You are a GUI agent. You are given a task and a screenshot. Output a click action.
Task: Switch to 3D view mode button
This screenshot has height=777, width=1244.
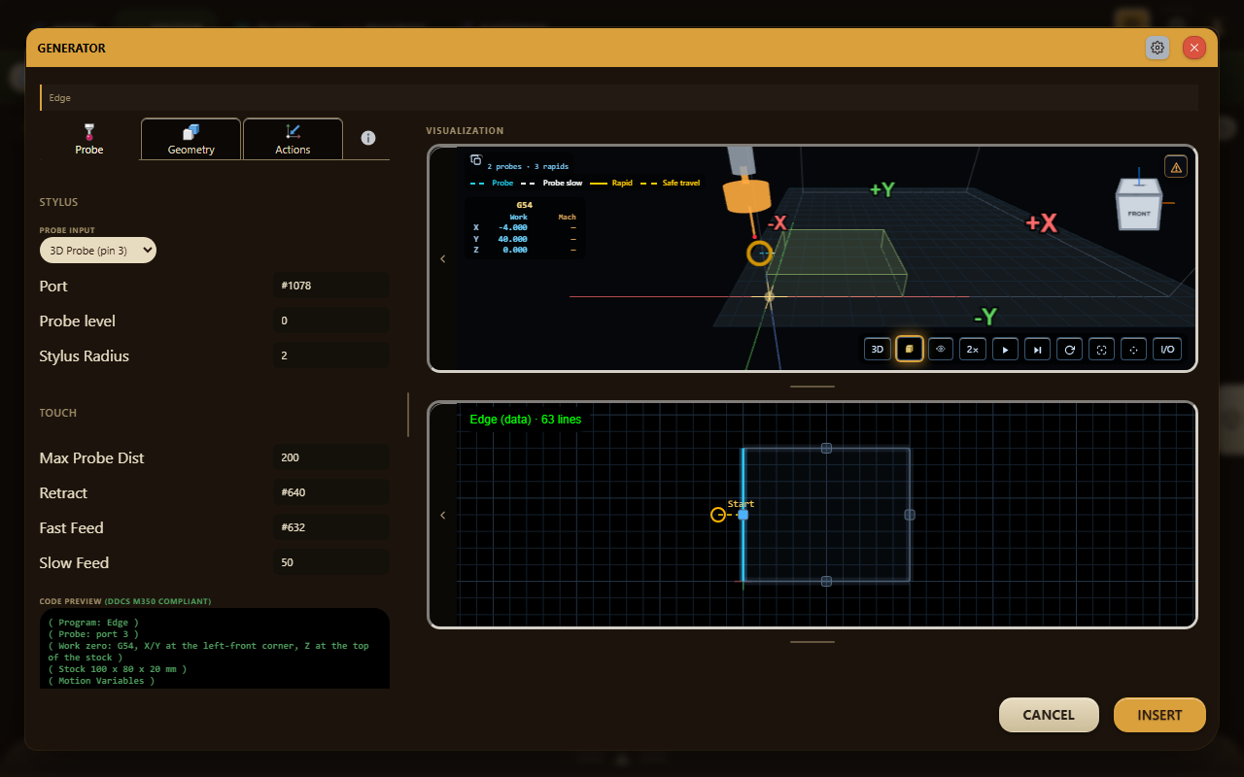tap(878, 350)
